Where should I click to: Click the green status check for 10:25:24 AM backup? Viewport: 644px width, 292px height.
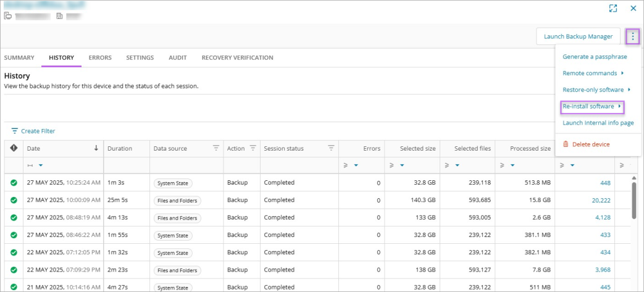(14, 183)
